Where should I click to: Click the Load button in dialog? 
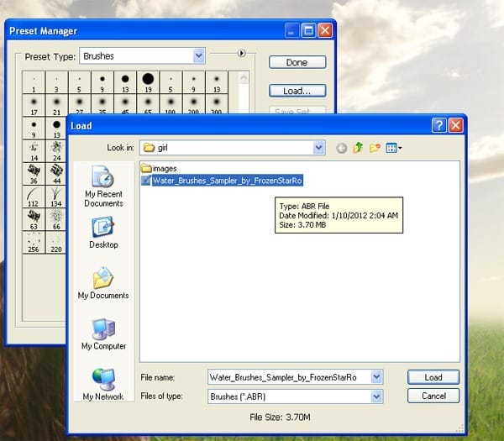pos(433,377)
